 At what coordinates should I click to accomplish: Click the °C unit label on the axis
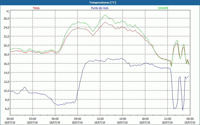point(8,11)
